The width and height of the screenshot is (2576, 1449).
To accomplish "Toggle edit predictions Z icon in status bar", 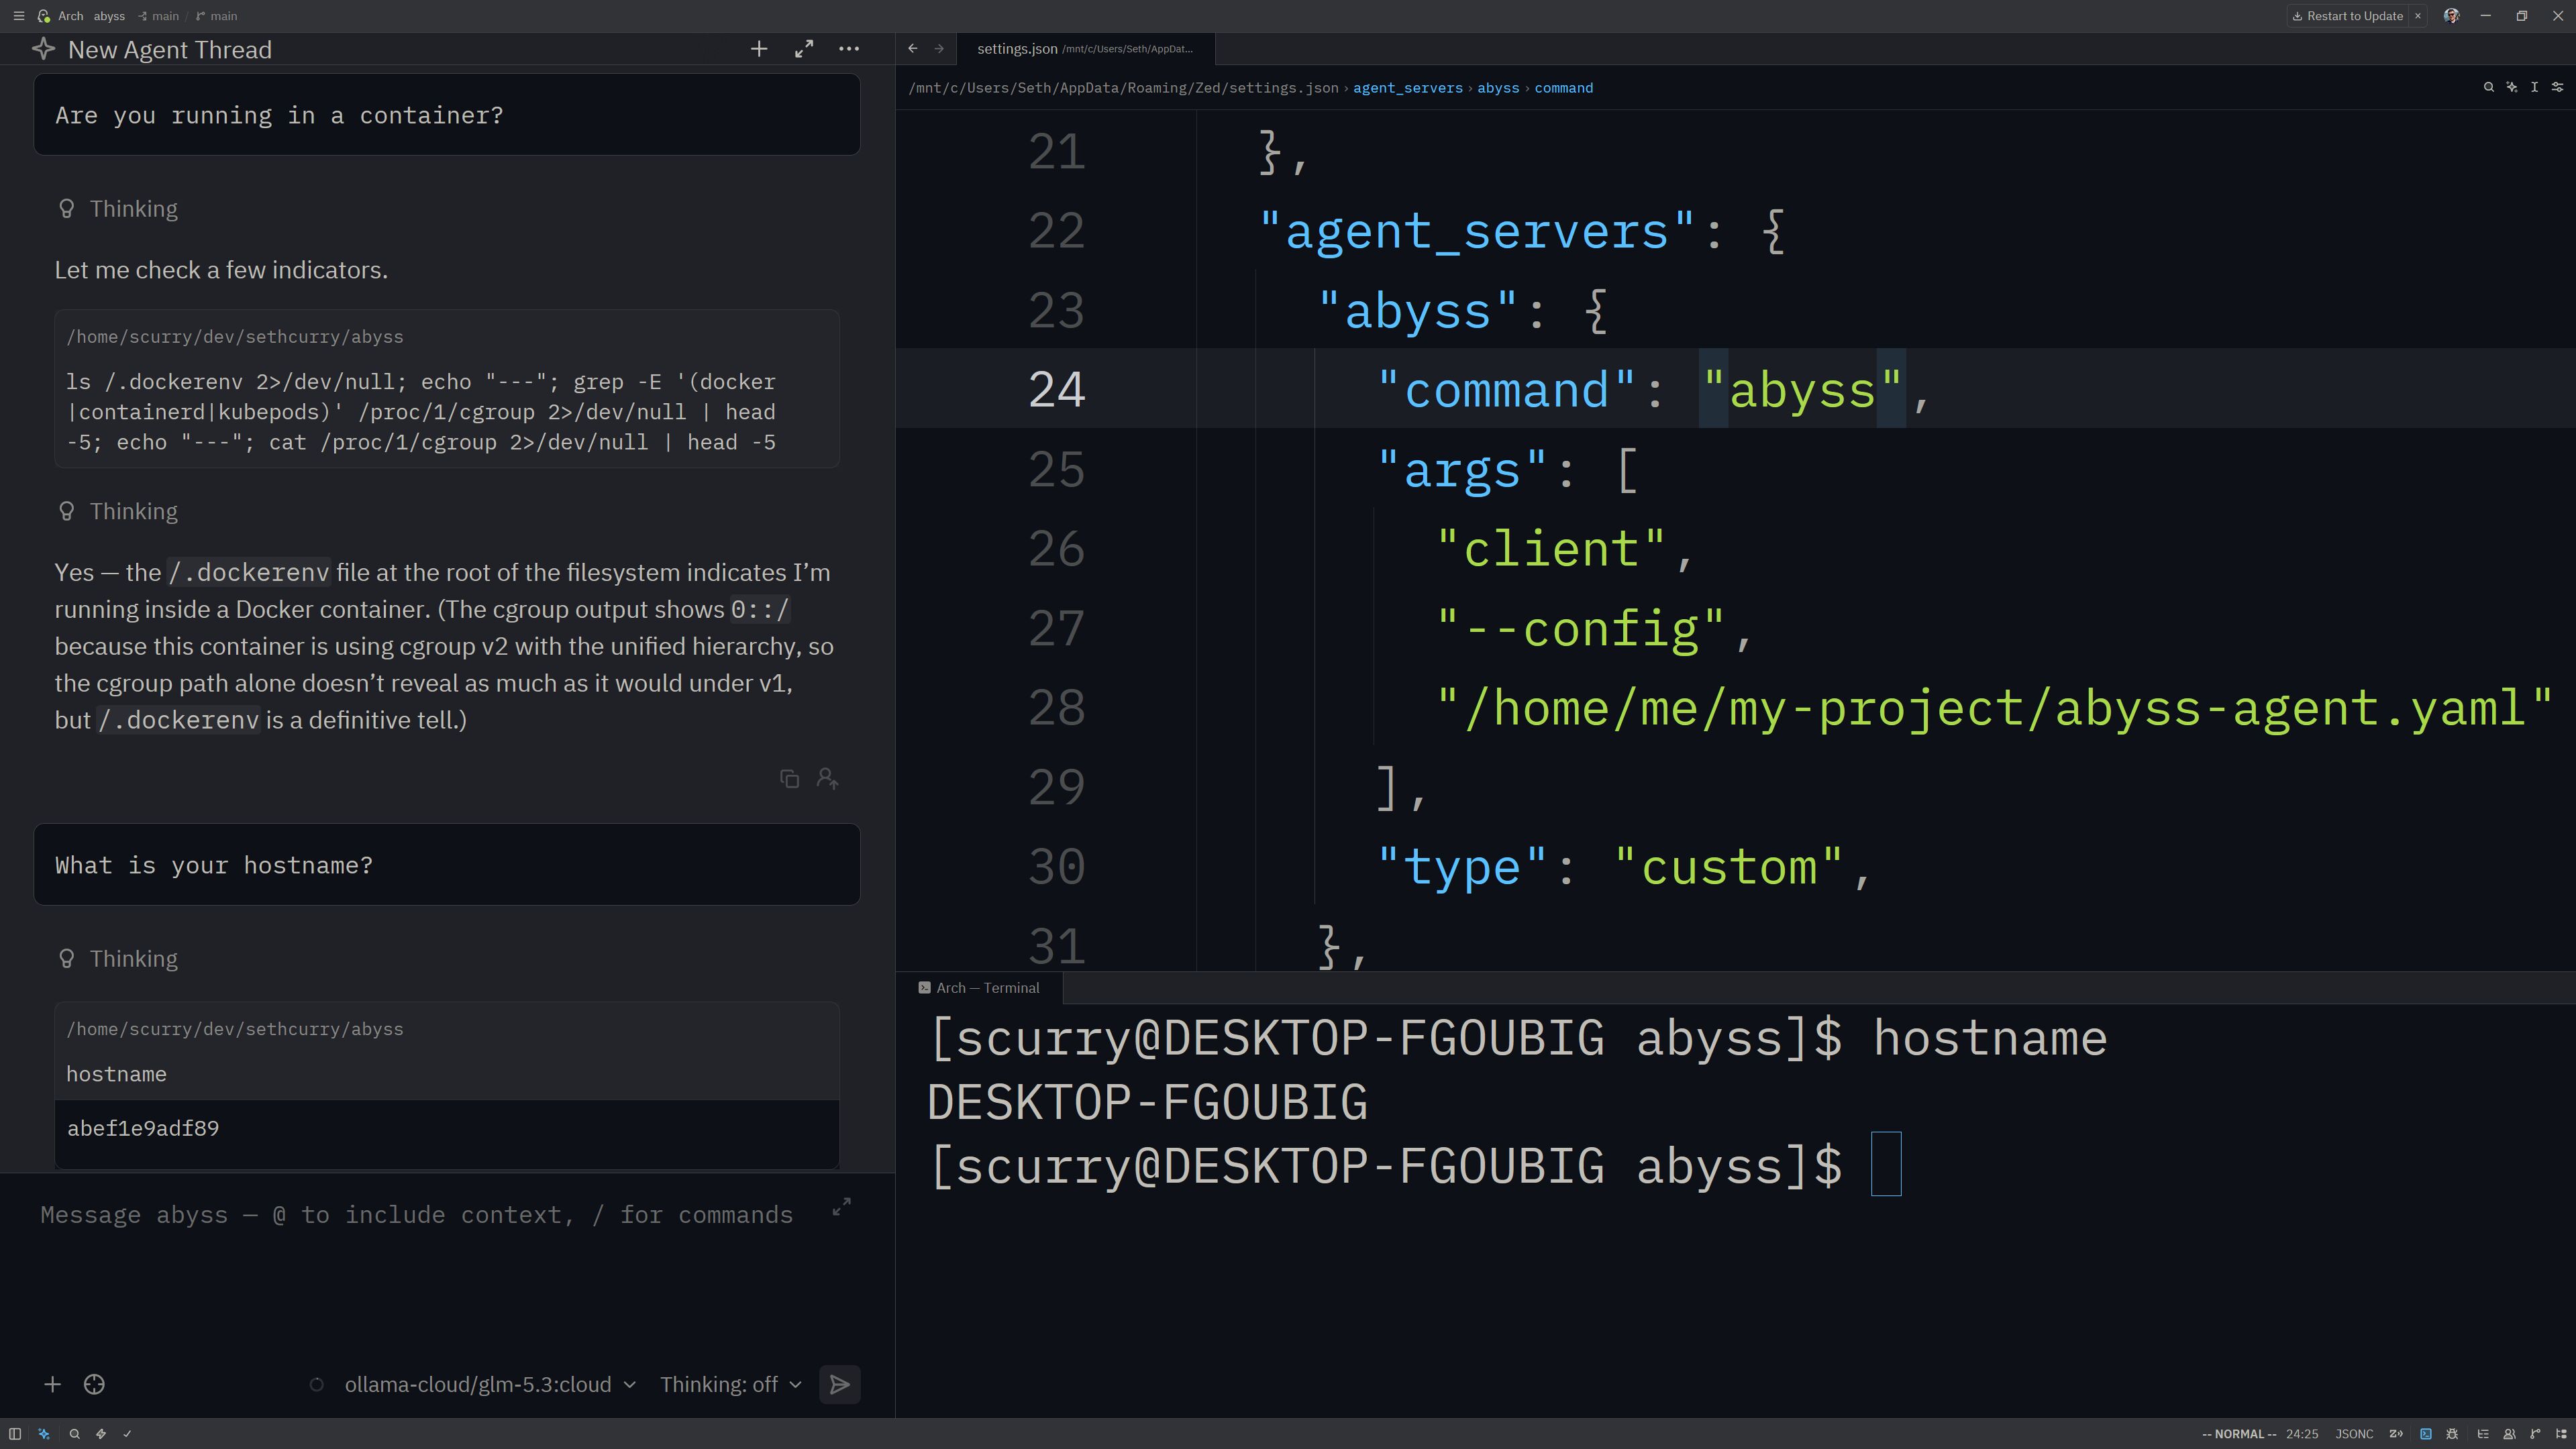I will click(x=2396, y=1433).
